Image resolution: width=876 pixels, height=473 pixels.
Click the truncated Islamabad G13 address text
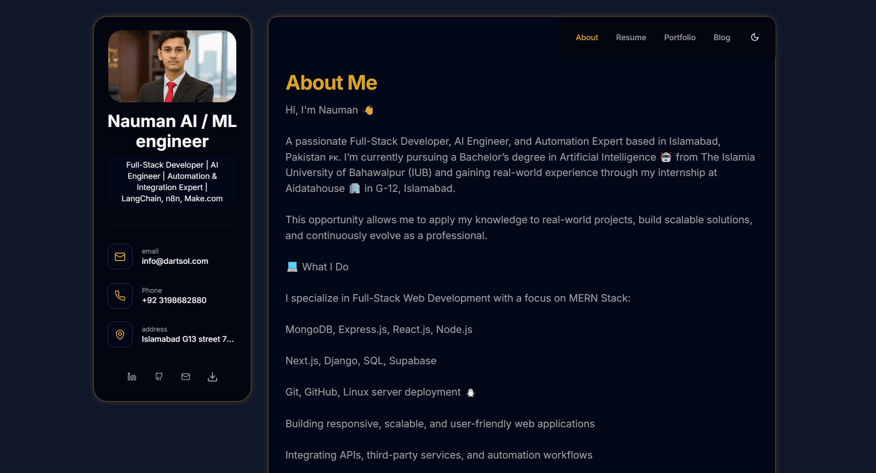point(188,339)
